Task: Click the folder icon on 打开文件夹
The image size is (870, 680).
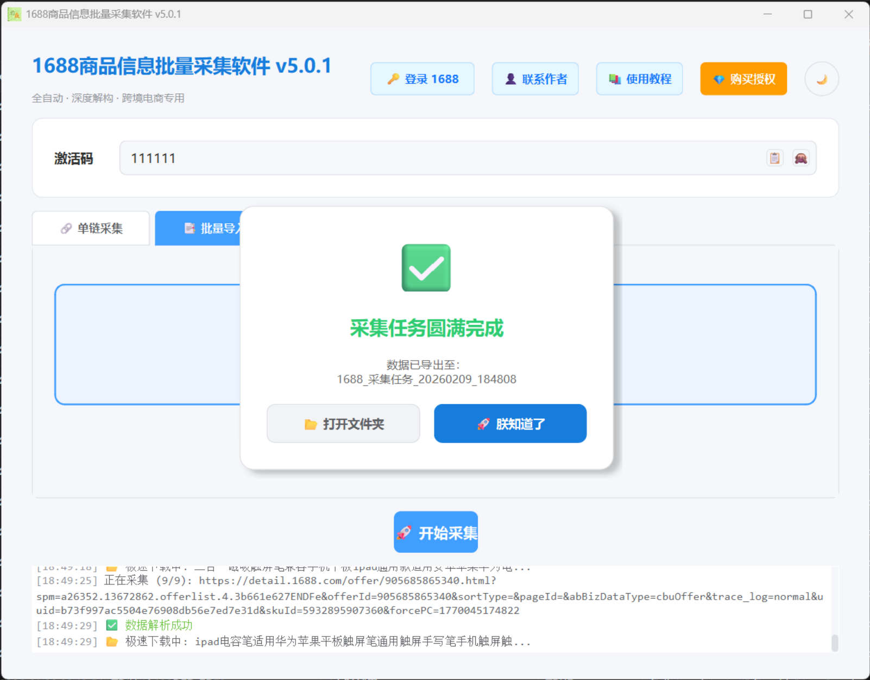Action: point(310,424)
